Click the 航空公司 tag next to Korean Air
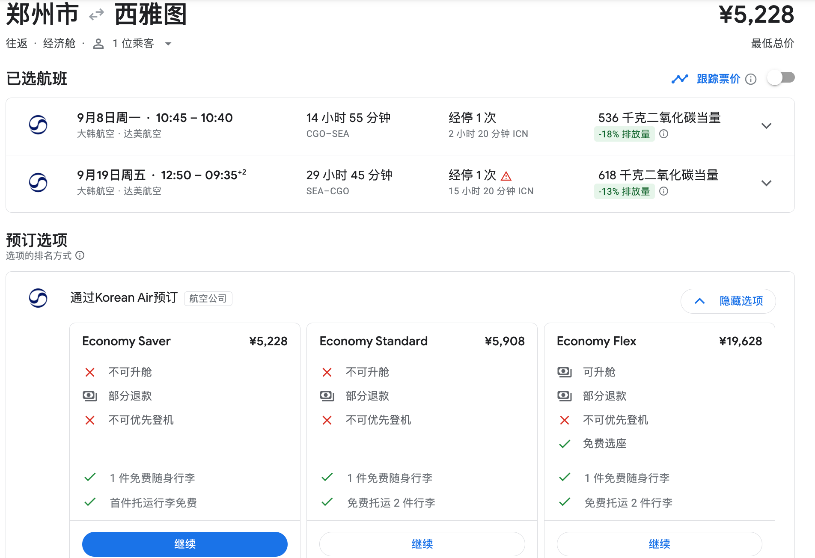 click(x=208, y=298)
